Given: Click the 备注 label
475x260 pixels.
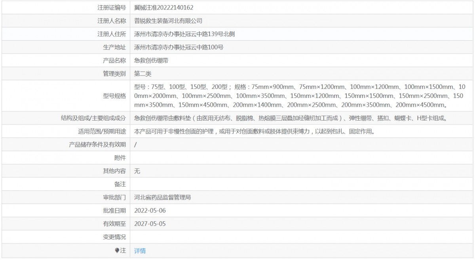Looking at the screenshot, I should click(120, 184).
